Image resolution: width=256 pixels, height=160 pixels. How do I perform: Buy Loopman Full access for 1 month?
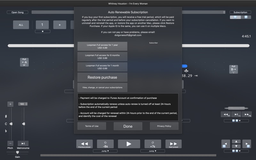tap(102, 67)
